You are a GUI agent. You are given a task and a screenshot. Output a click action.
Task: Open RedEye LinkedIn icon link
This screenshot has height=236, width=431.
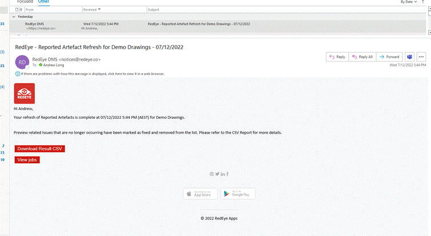pyautogui.click(x=223, y=174)
